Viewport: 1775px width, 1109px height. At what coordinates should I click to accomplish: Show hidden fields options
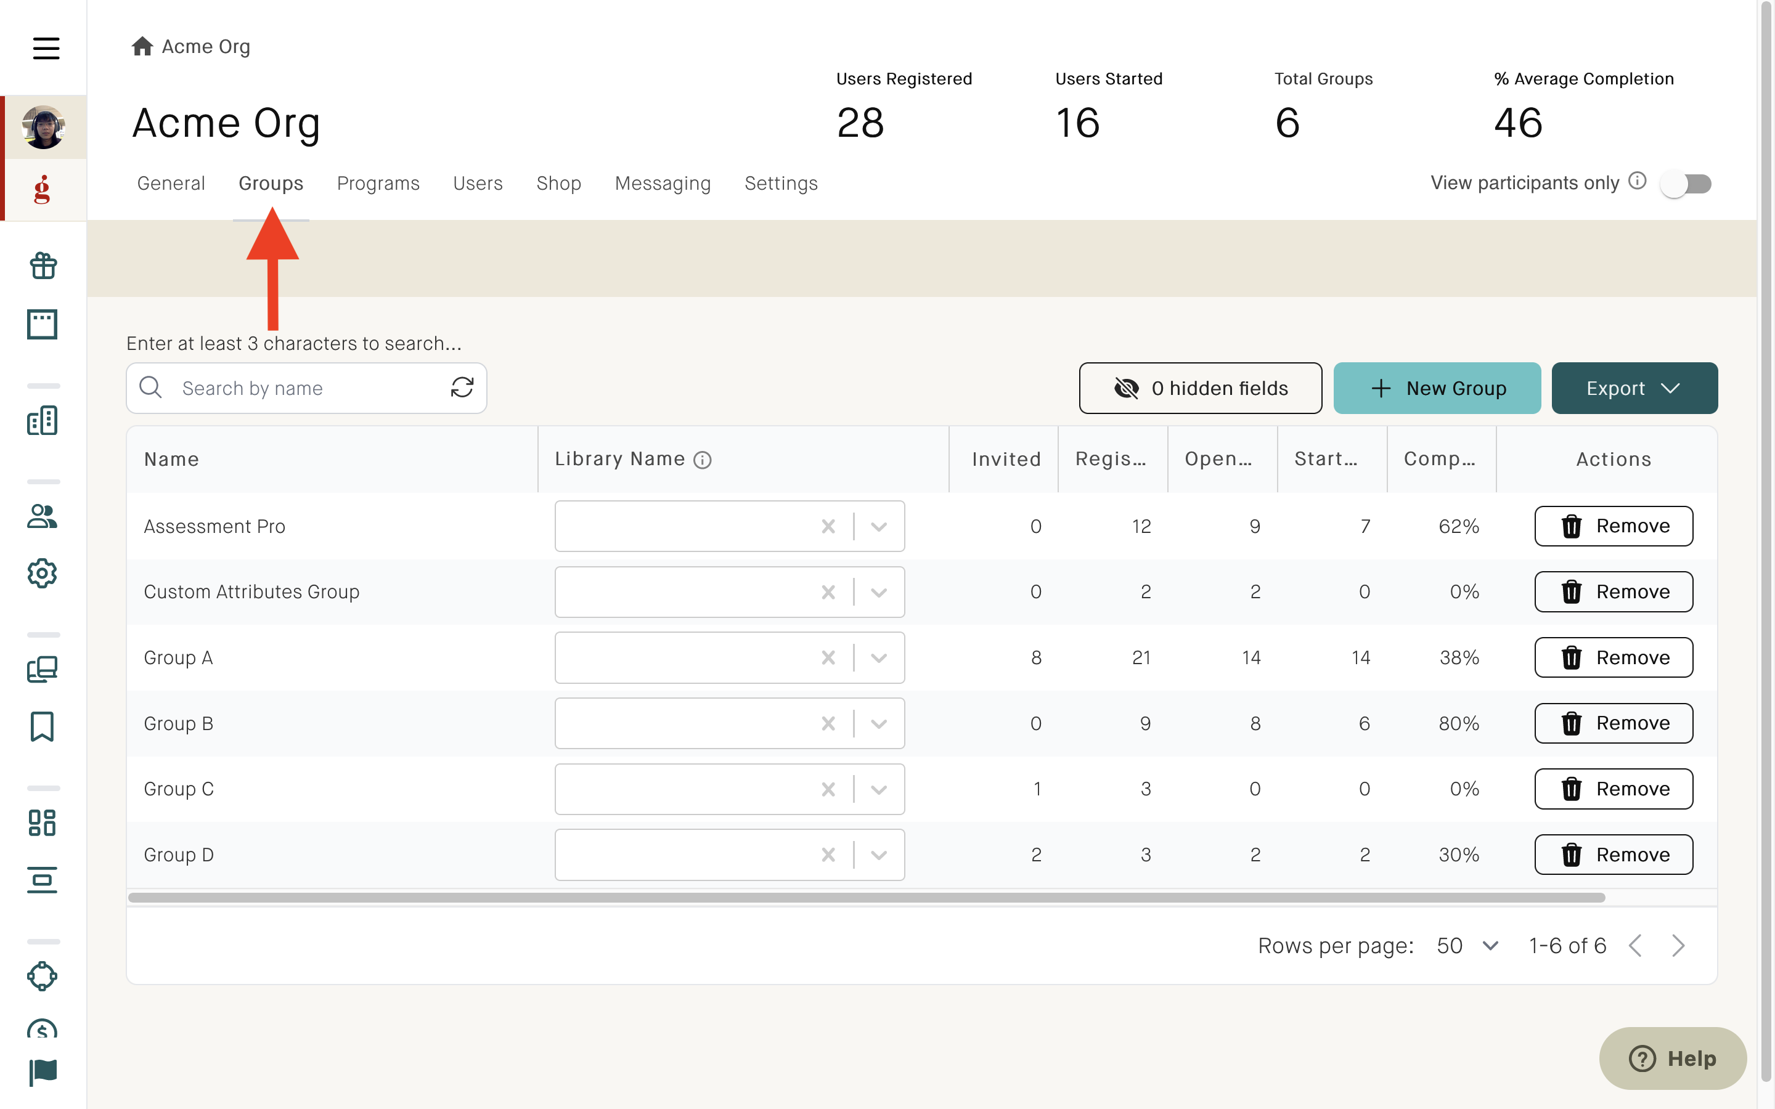[x=1200, y=388]
